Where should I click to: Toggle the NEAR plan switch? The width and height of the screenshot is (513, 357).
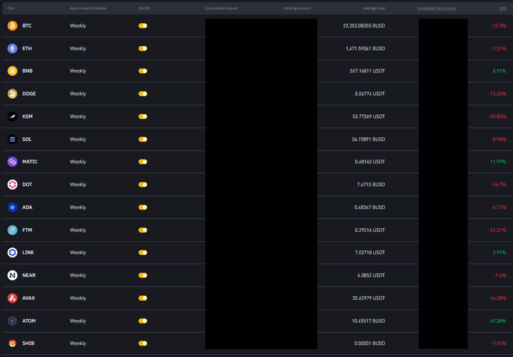(143, 275)
